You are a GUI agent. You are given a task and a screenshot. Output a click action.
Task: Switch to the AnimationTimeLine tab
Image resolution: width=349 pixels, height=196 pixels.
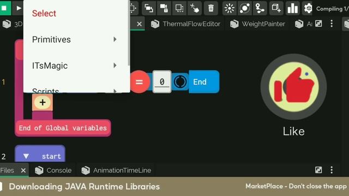click(116, 170)
